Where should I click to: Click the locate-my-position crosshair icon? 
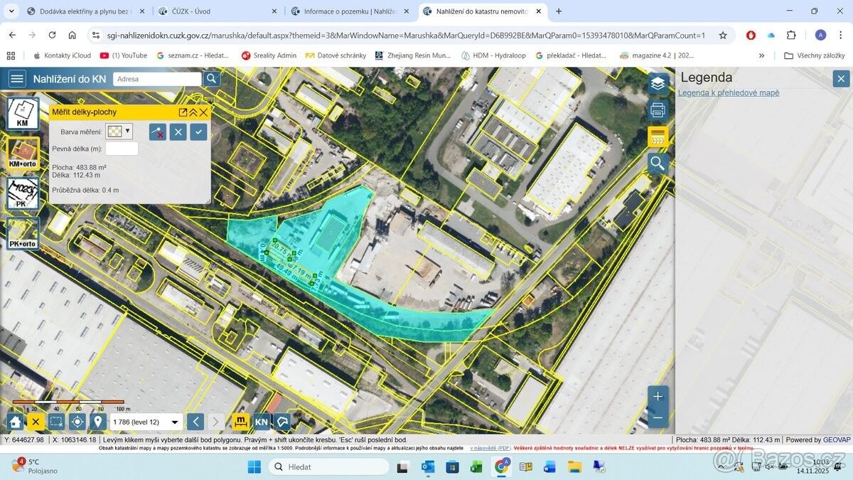click(77, 422)
